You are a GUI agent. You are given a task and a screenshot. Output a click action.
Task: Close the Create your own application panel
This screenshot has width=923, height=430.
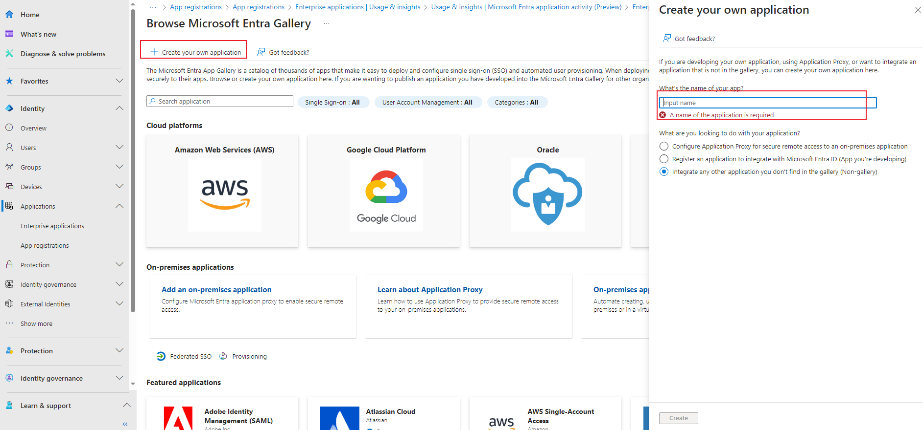pyautogui.click(x=918, y=10)
